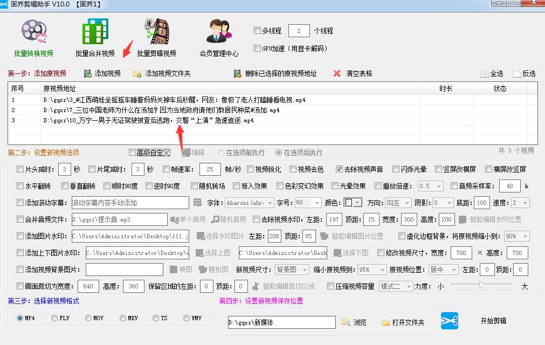This screenshot has height=345, width=545.
Task: Open the 字体 Aharoni dropdown
Action: (x=249, y=203)
